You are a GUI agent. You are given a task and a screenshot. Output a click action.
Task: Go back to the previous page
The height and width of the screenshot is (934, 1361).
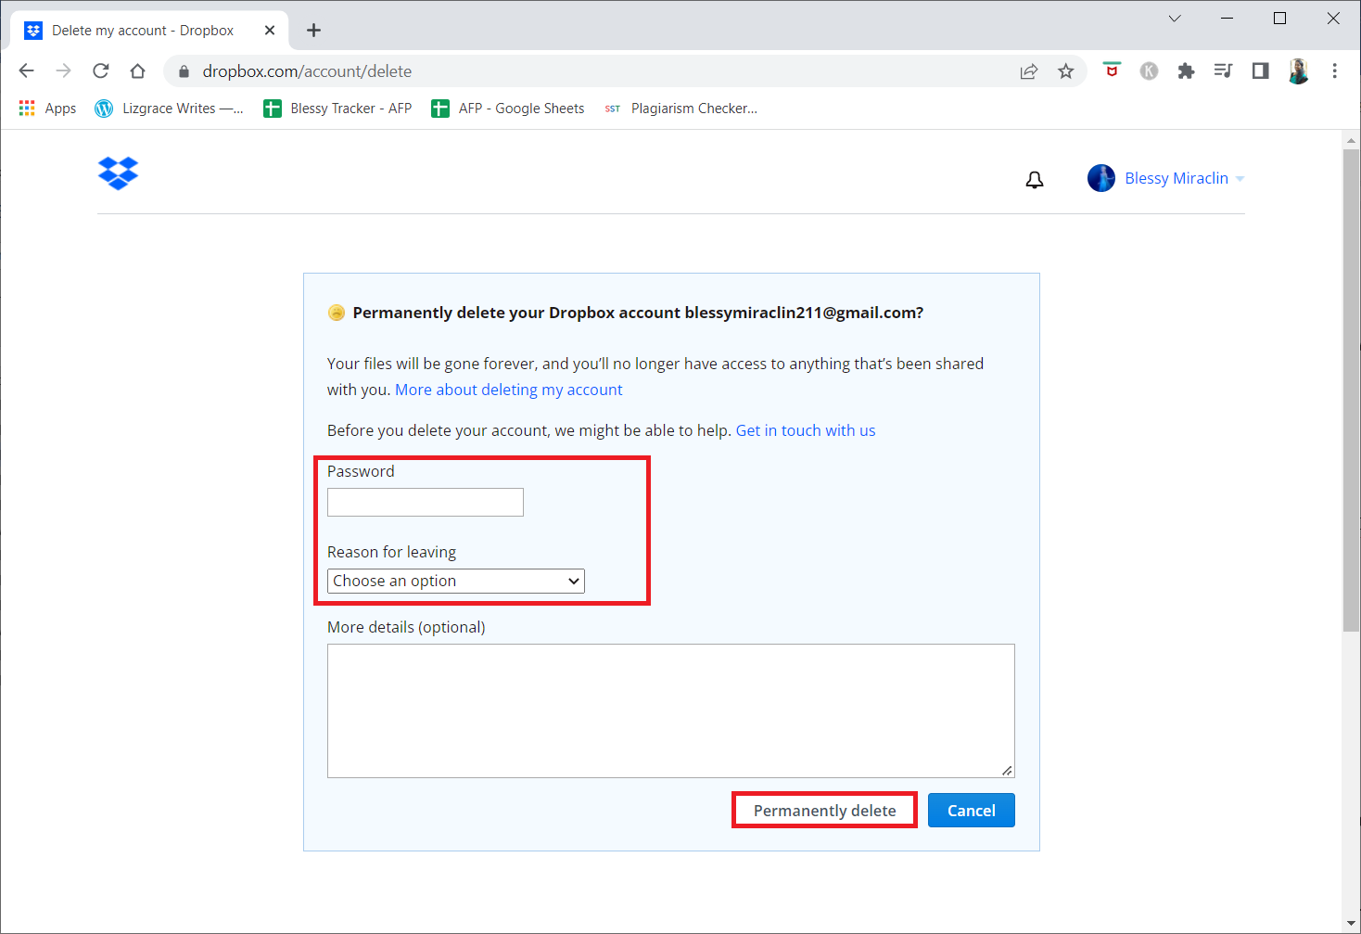point(27,71)
